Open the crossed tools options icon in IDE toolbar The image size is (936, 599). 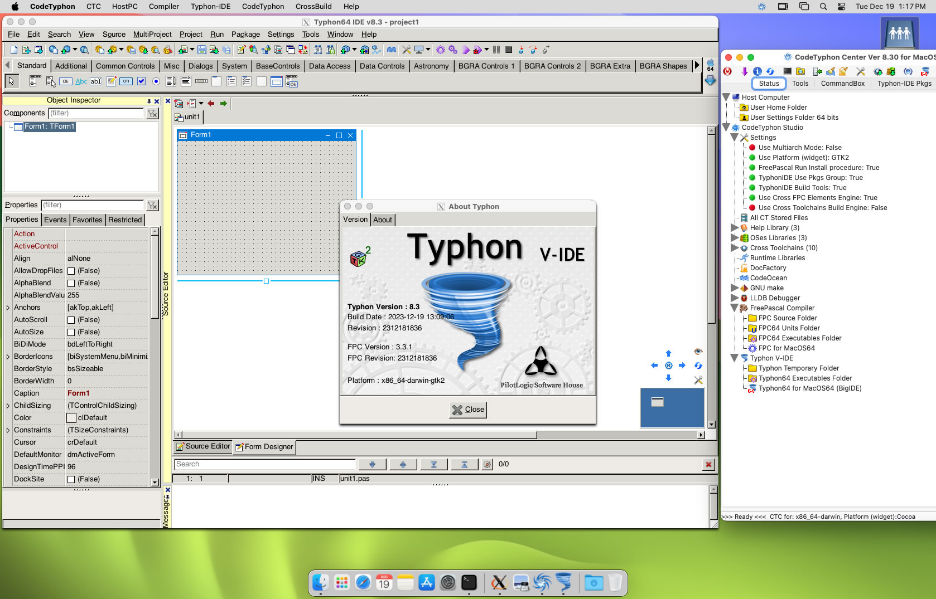(407, 50)
